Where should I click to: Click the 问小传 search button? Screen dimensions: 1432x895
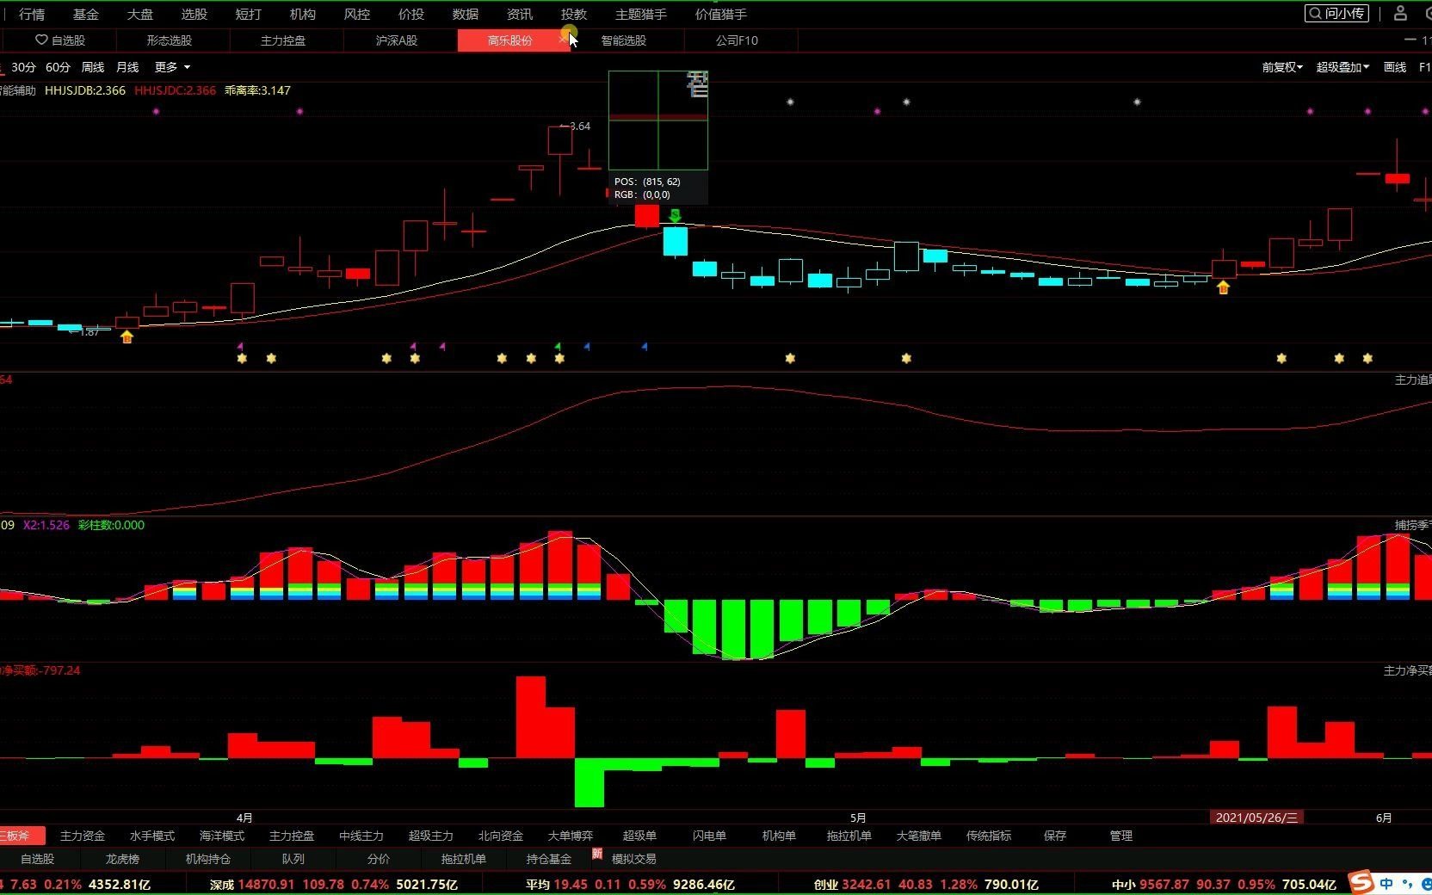[1336, 13]
